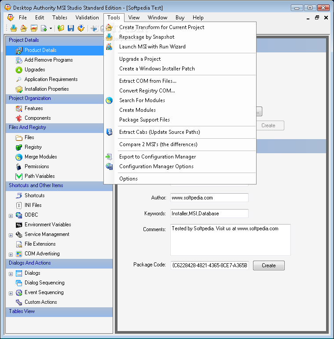Click the Permissions padlock icon

[19, 167]
